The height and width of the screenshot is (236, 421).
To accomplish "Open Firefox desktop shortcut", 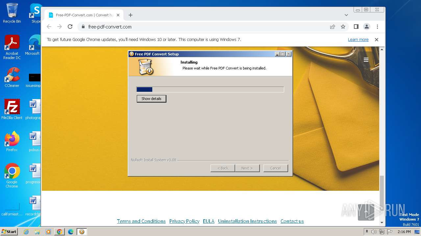I will pos(12,141).
